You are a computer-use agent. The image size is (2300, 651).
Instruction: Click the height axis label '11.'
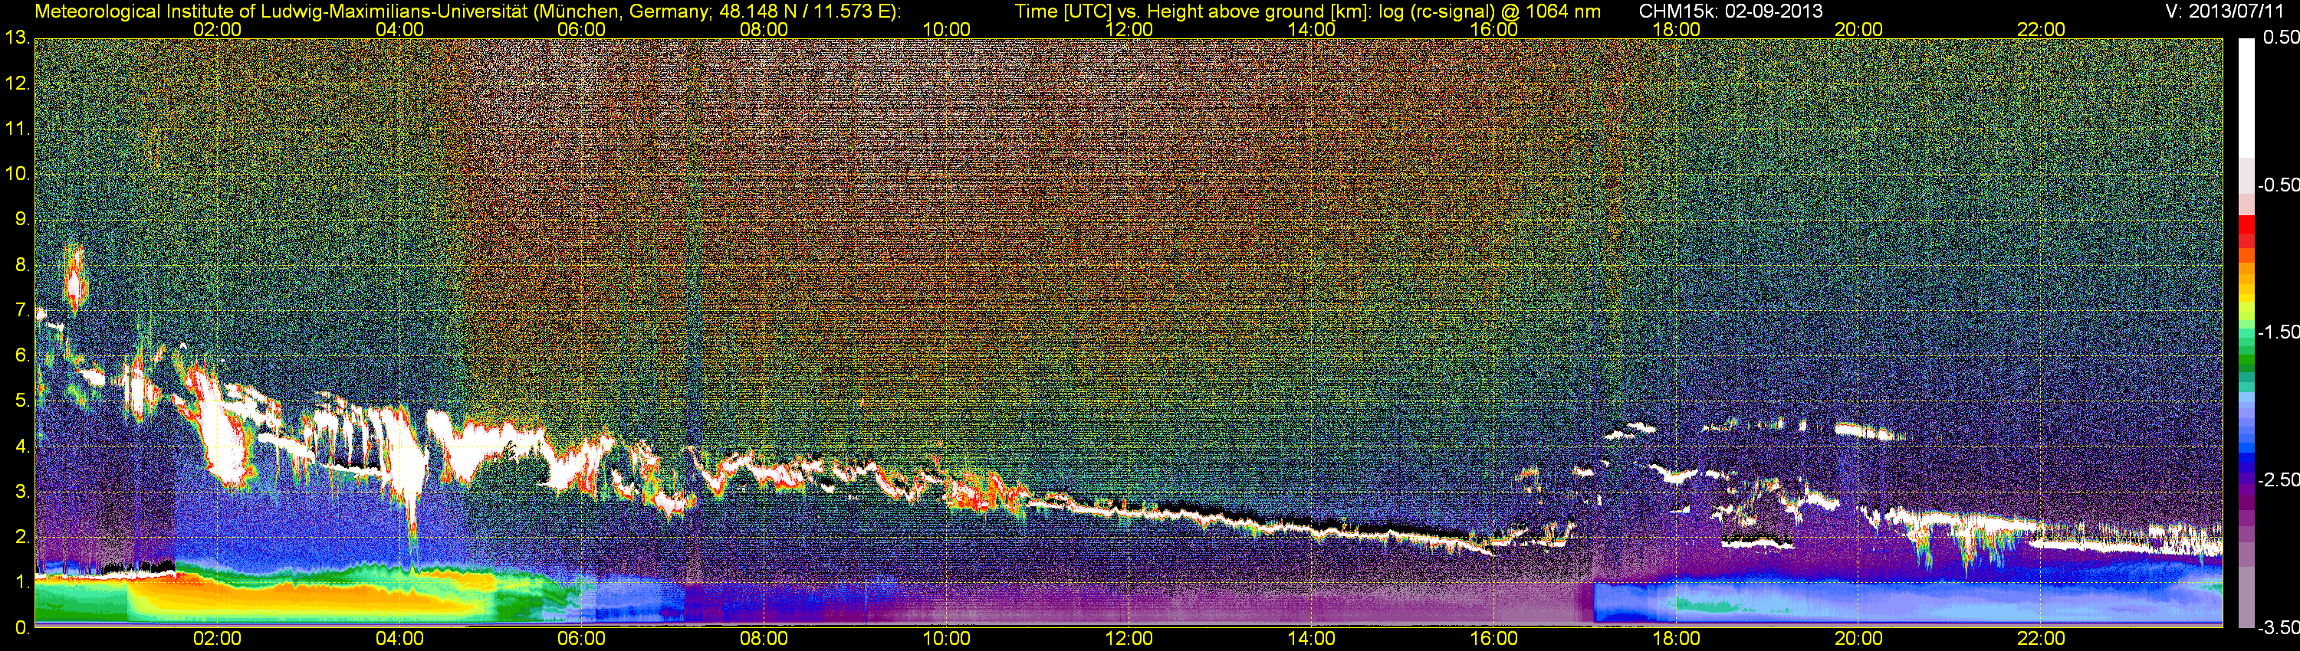pyautogui.click(x=17, y=129)
